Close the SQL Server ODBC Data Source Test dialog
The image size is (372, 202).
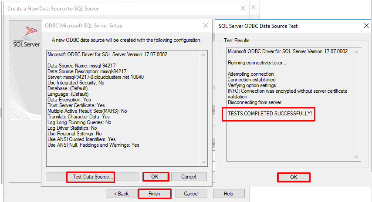point(366,26)
